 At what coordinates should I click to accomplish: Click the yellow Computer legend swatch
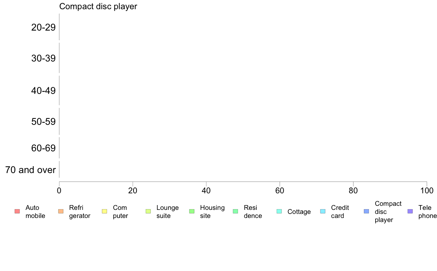[x=104, y=212]
